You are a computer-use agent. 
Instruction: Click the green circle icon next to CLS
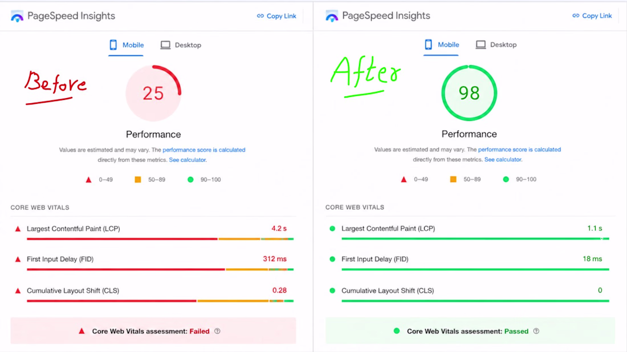coord(332,290)
